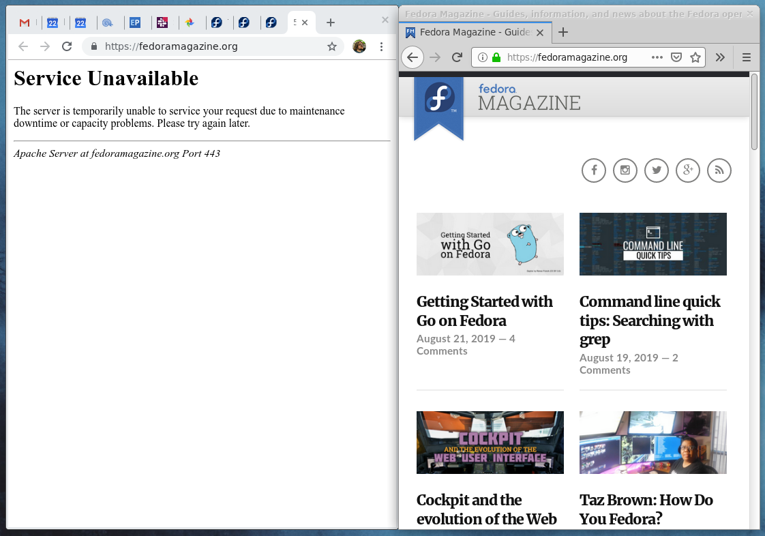Bookmark this page with Chrome star icon
The width and height of the screenshot is (765, 536).
pos(332,46)
